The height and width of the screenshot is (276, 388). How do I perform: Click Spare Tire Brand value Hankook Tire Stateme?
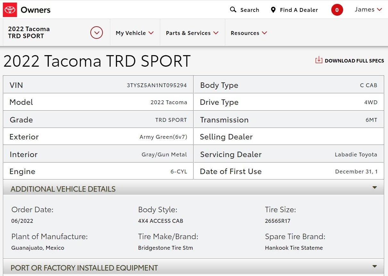click(294, 248)
